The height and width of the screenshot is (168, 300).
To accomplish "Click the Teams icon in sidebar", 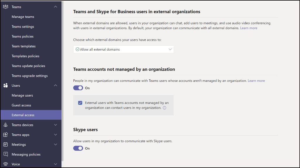I will click(5, 7).
